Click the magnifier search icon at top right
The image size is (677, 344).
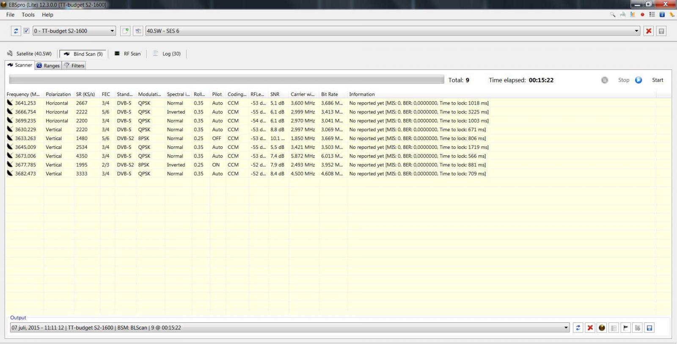coord(613,14)
